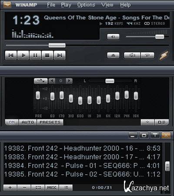Click the 170 Hz band slider
This screenshot has width=174, height=196.
(62, 95)
